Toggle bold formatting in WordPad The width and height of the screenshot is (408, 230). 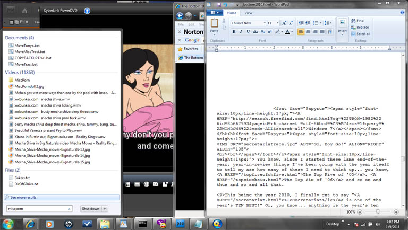pyautogui.click(x=234, y=32)
